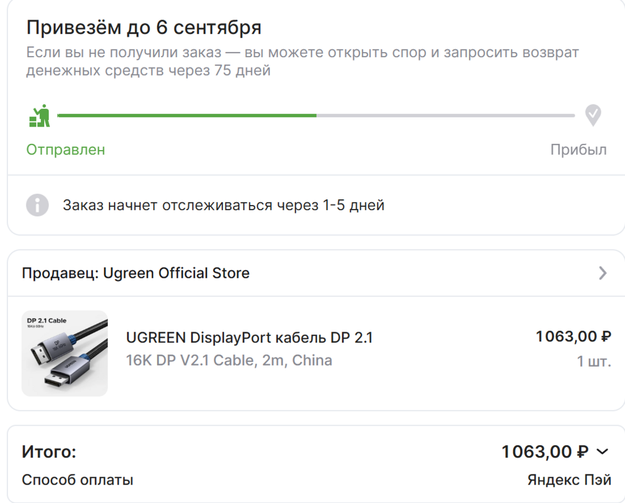625x503 pixels.
Task: Click the 16K DP V2.1 Cable variant text
Action: coord(229,360)
